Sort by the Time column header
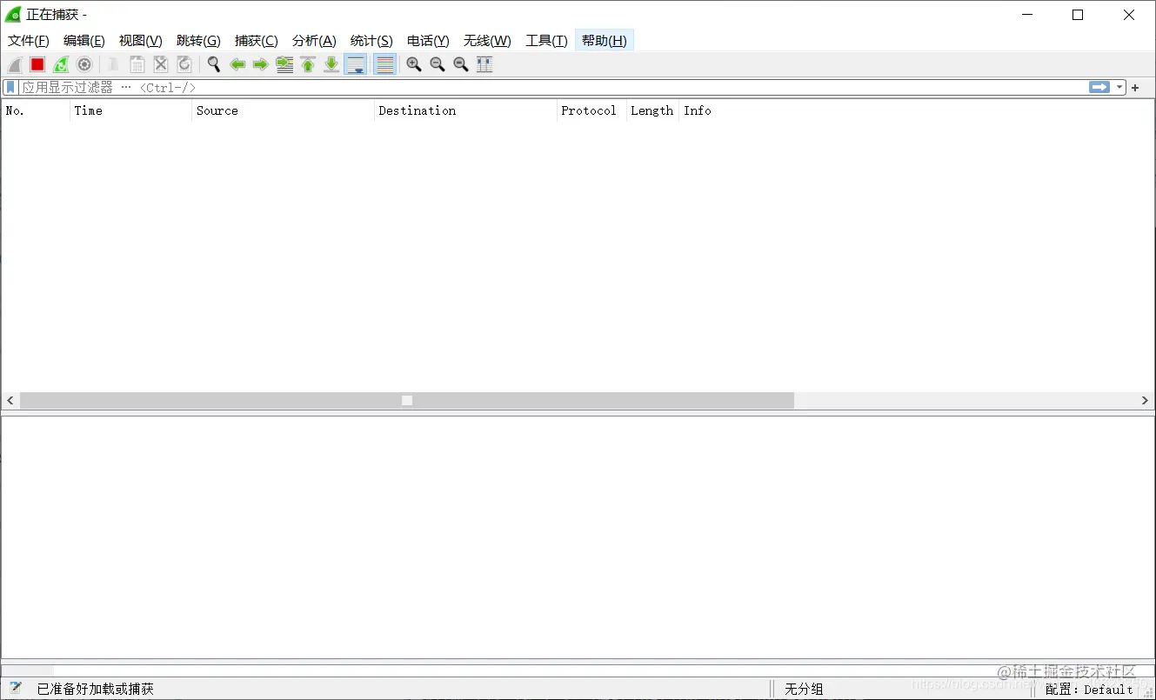The image size is (1156, 700). [130, 110]
